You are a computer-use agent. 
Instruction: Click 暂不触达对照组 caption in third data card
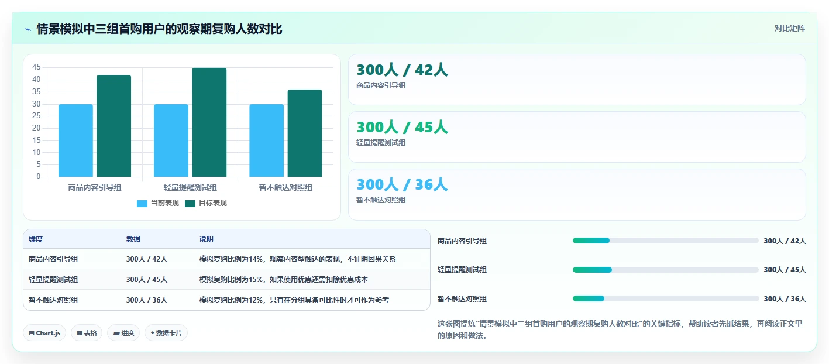coord(381,200)
